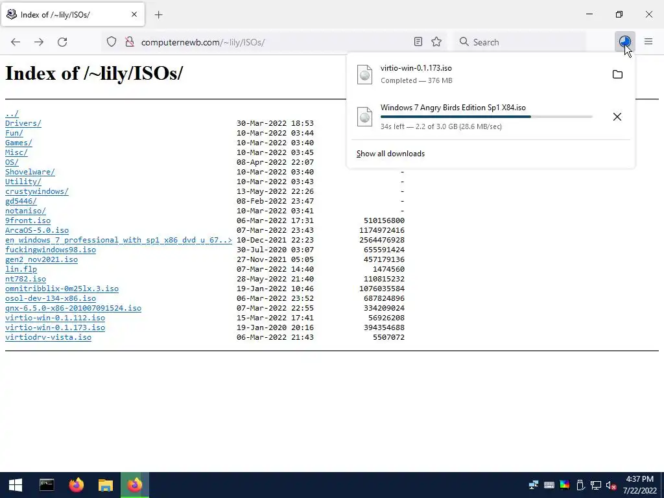The height and width of the screenshot is (498, 664).
Task: Click the first Firefox taskbar icon
Action: 77,485
